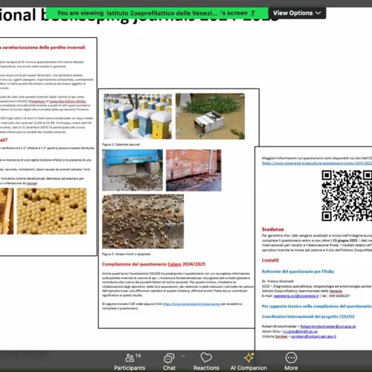
Task: Click the 'Contatti' heading
Action: coord(270,260)
